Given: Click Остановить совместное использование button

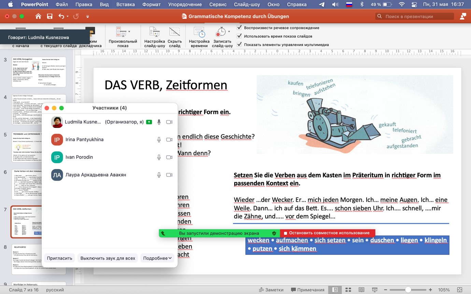Looking at the screenshot, I should point(327,233).
